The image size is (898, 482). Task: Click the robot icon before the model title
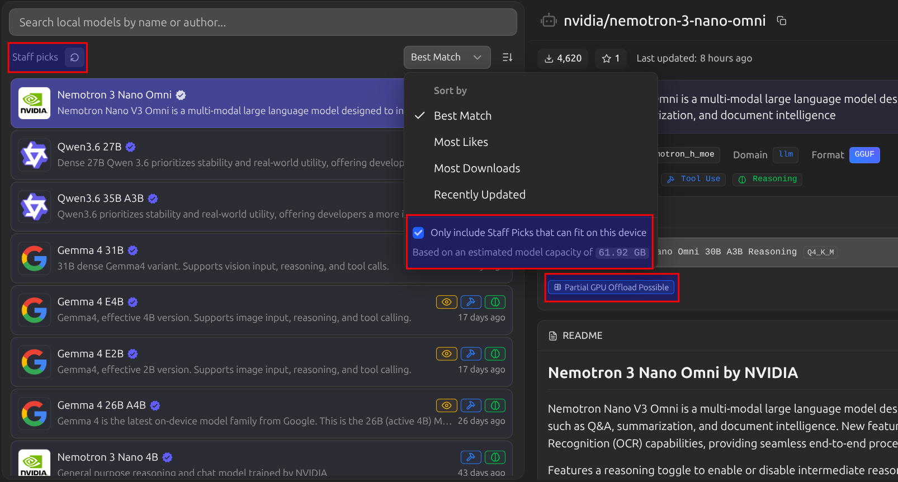[x=549, y=21]
